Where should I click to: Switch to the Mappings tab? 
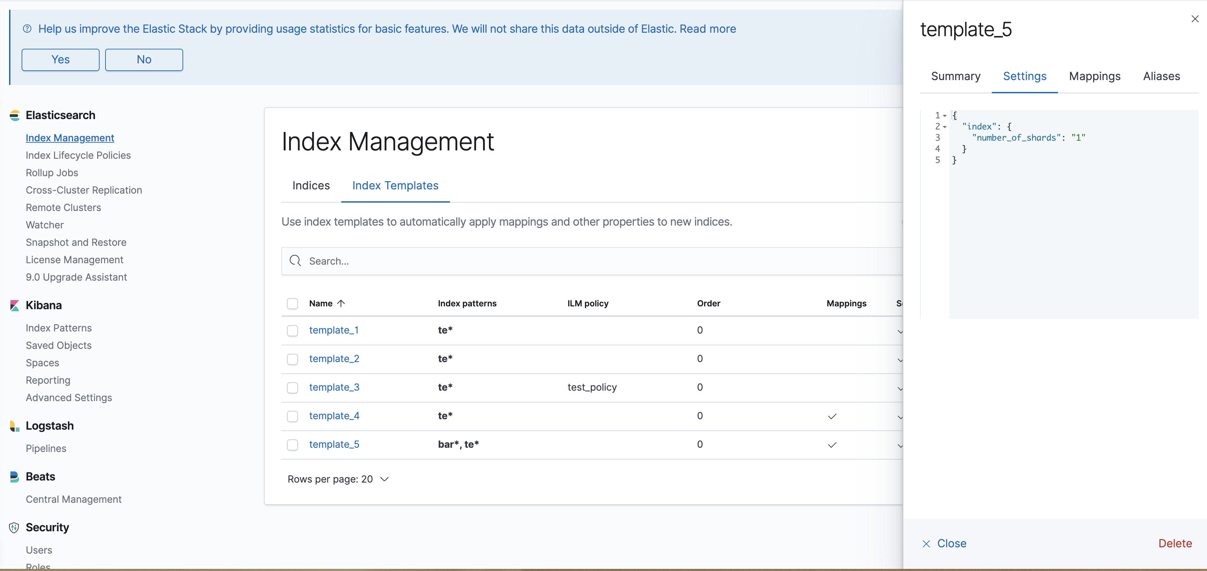click(x=1094, y=76)
